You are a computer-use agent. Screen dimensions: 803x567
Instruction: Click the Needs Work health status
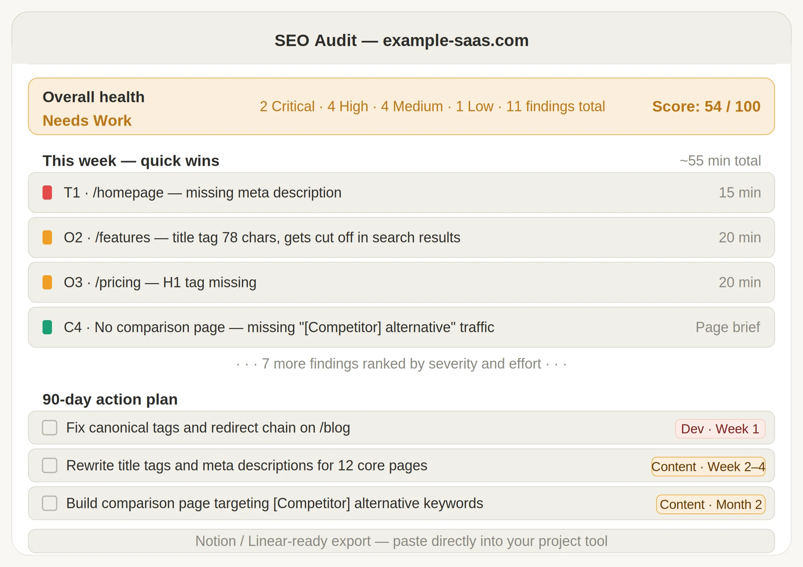click(x=87, y=121)
